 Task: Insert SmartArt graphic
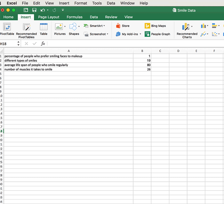coord(94,26)
